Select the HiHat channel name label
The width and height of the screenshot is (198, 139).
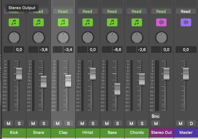tap(88, 132)
